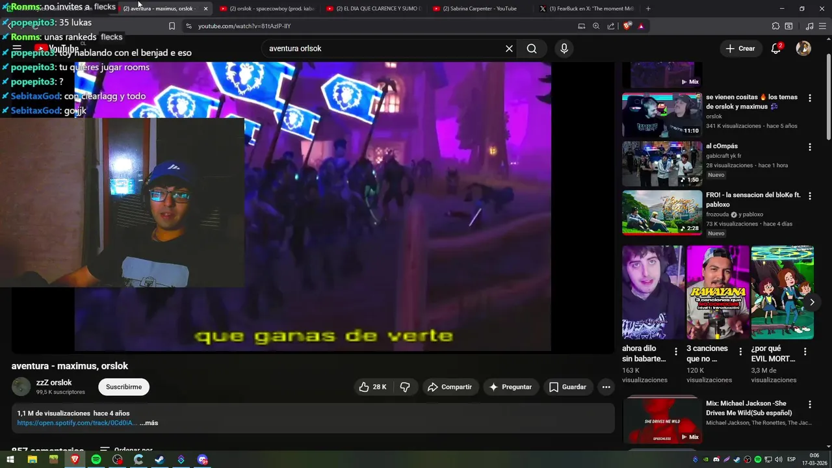
Task: Open 'al cOmpás' video options menu
Action: click(x=810, y=147)
